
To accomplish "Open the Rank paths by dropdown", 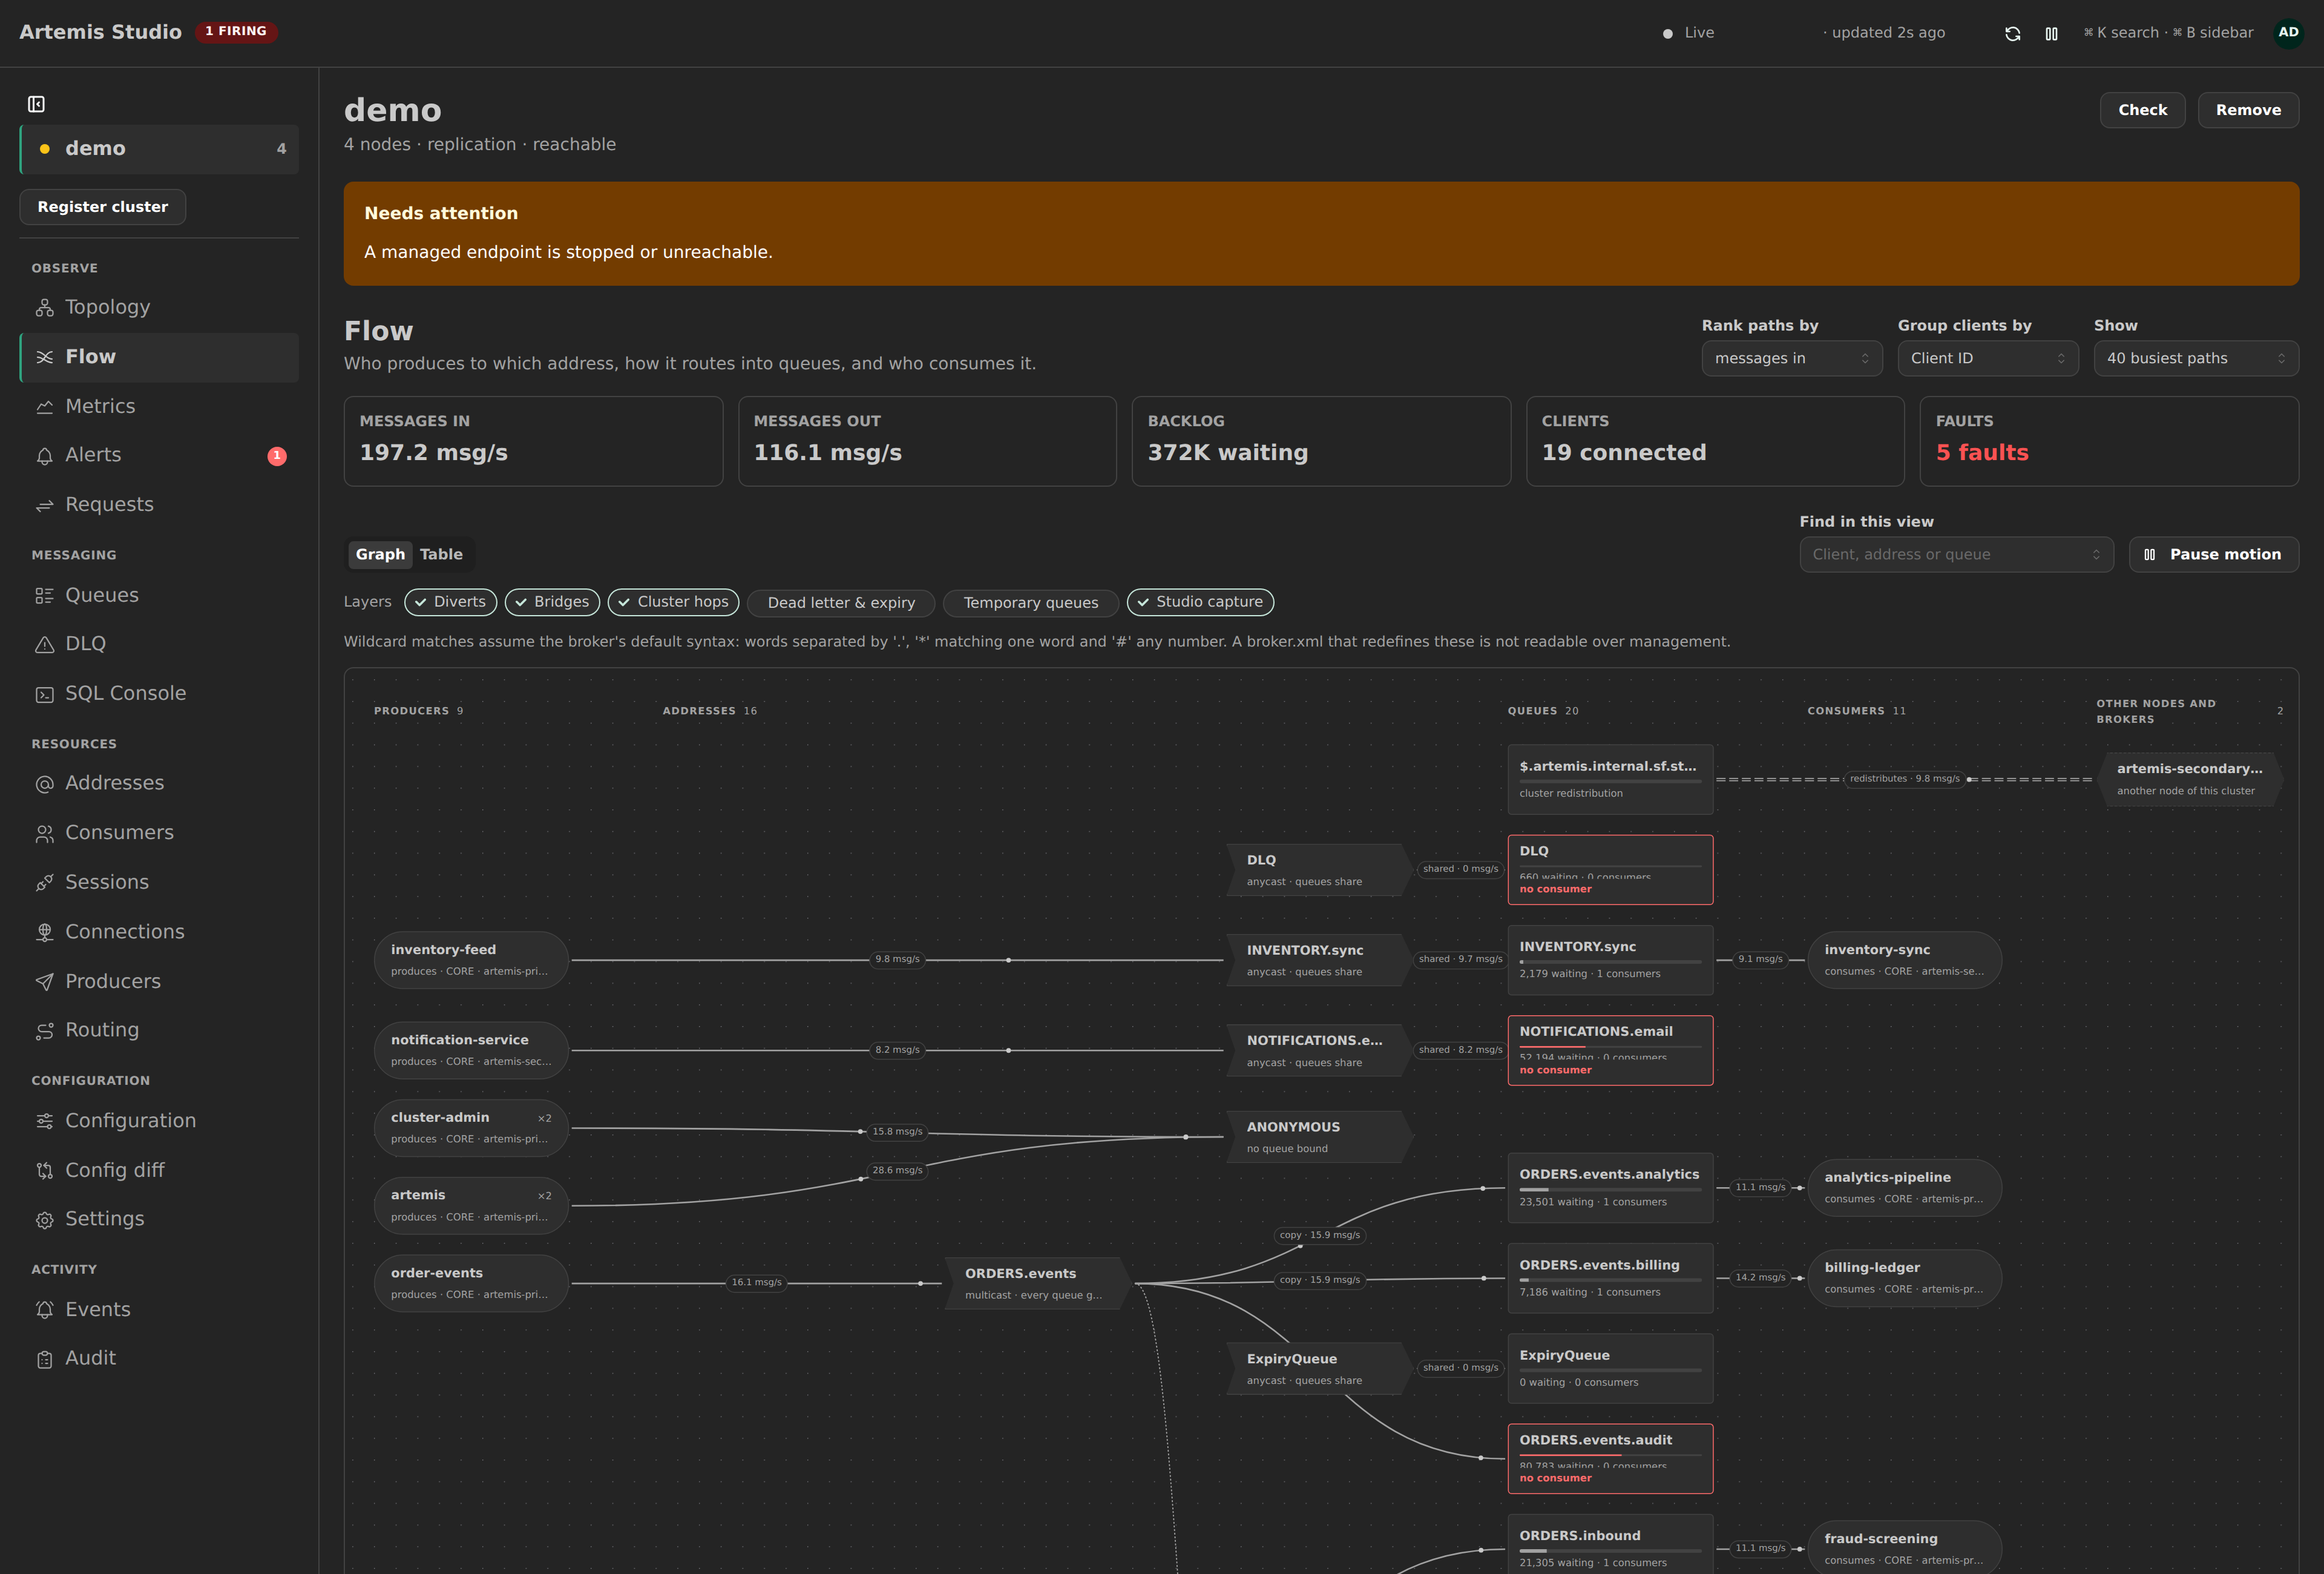I will click(x=1791, y=358).
